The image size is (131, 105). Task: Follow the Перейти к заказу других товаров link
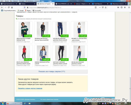(x=30, y=88)
